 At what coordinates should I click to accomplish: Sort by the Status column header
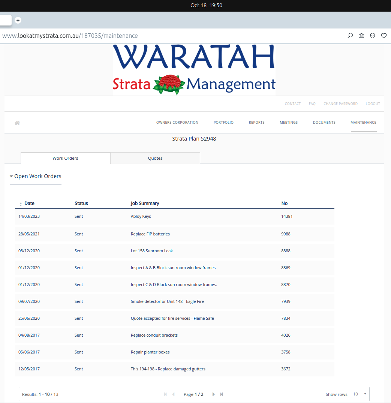[x=81, y=203]
